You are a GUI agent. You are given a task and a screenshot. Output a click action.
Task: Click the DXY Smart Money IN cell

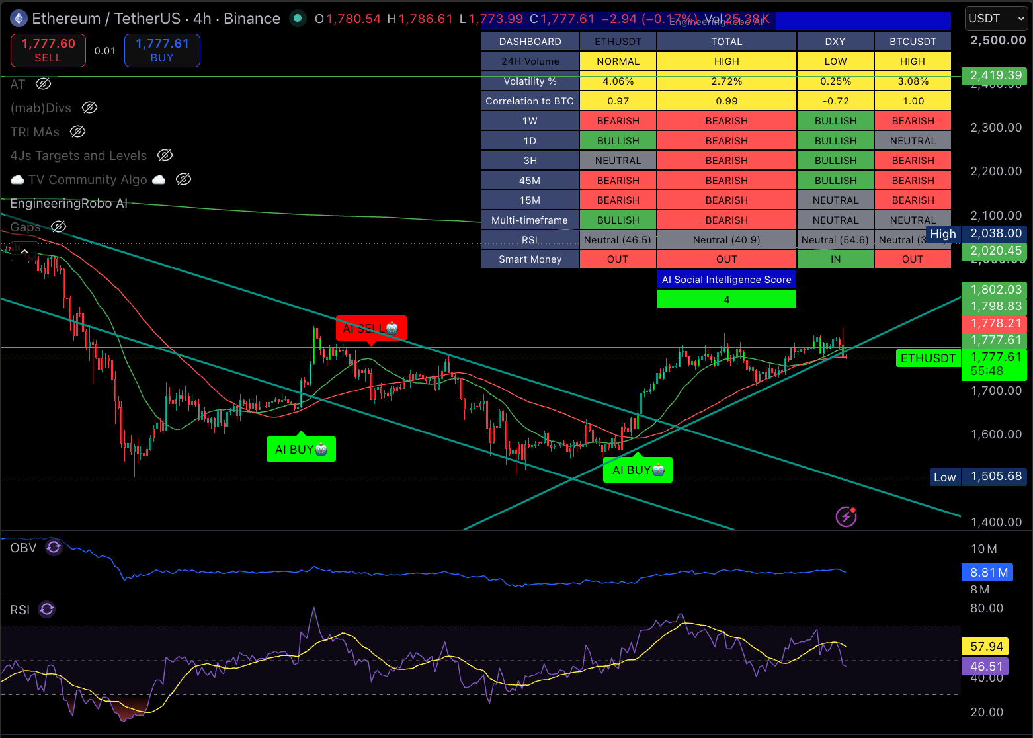(835, 259)
